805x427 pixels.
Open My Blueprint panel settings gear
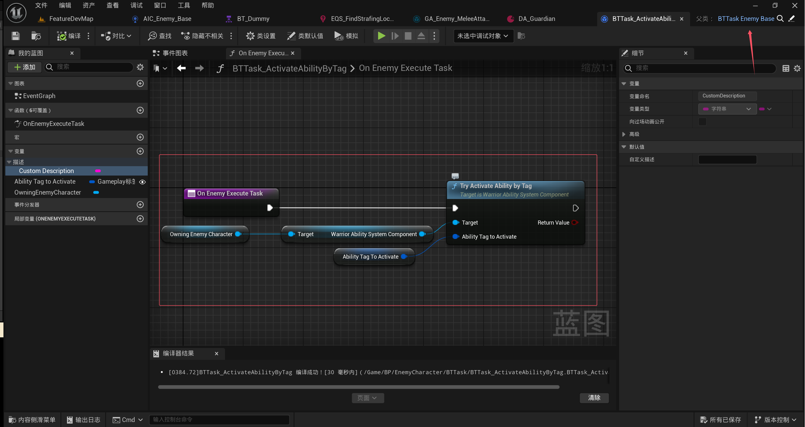tap(140, 67)
